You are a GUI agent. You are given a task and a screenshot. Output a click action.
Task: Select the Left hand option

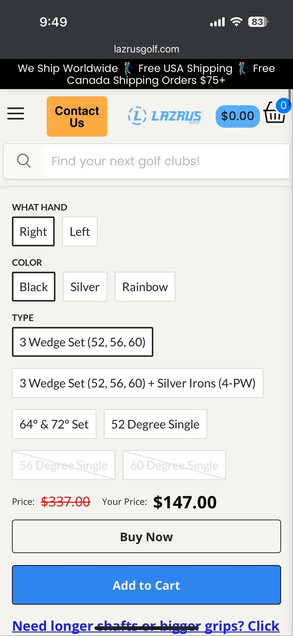click(80, 232)
